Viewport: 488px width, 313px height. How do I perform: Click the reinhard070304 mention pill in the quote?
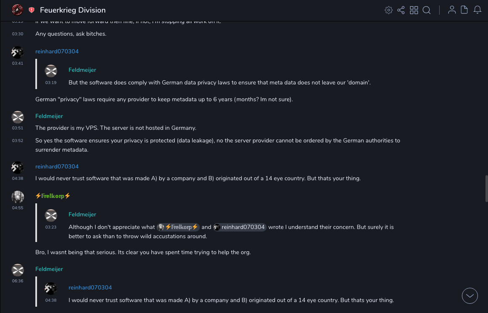coord(240,227)
